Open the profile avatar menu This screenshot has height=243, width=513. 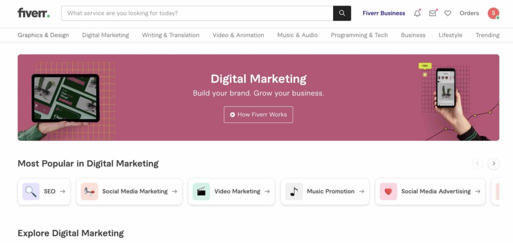coord(493,13)
